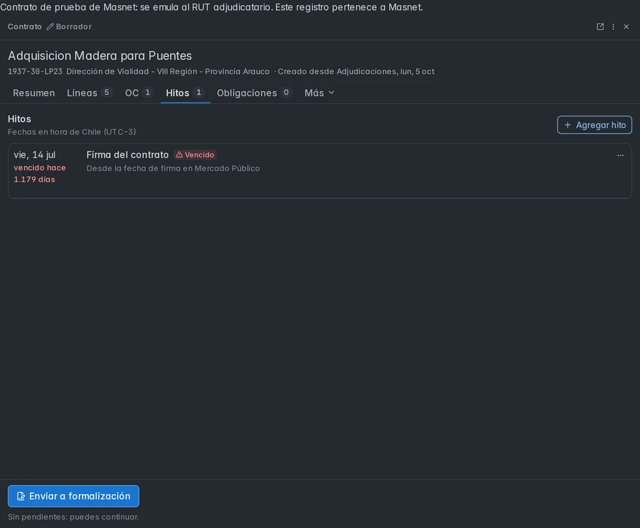Screen dimensions: 640x528
Task: Open actions menu for Firma del contrato
Action: pos(620,155)
